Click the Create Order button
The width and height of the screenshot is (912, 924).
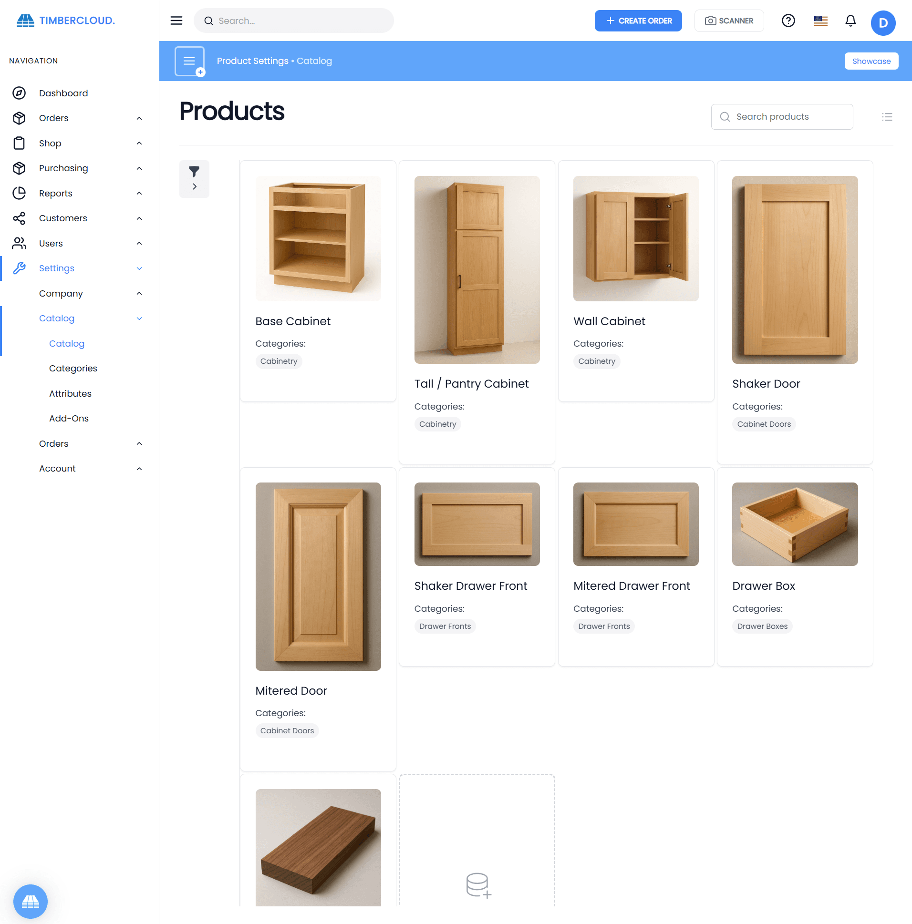tap(638, 21)
